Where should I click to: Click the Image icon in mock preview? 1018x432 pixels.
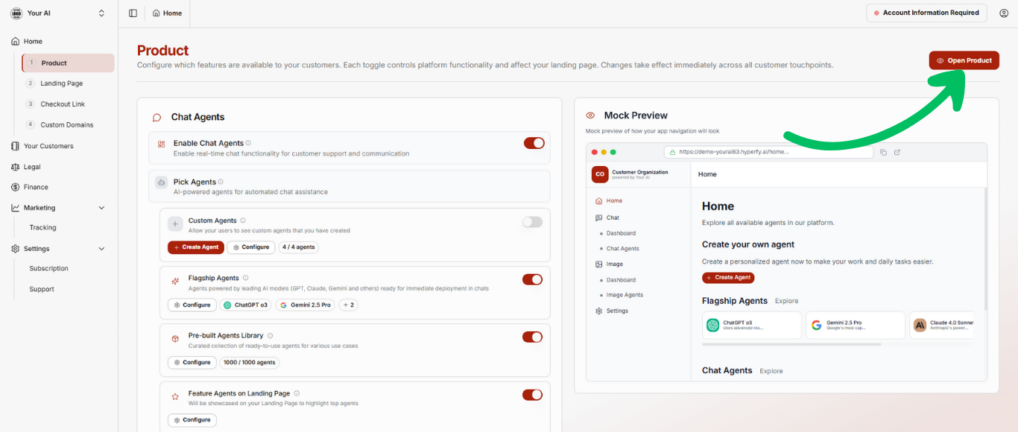coord(598,264)
